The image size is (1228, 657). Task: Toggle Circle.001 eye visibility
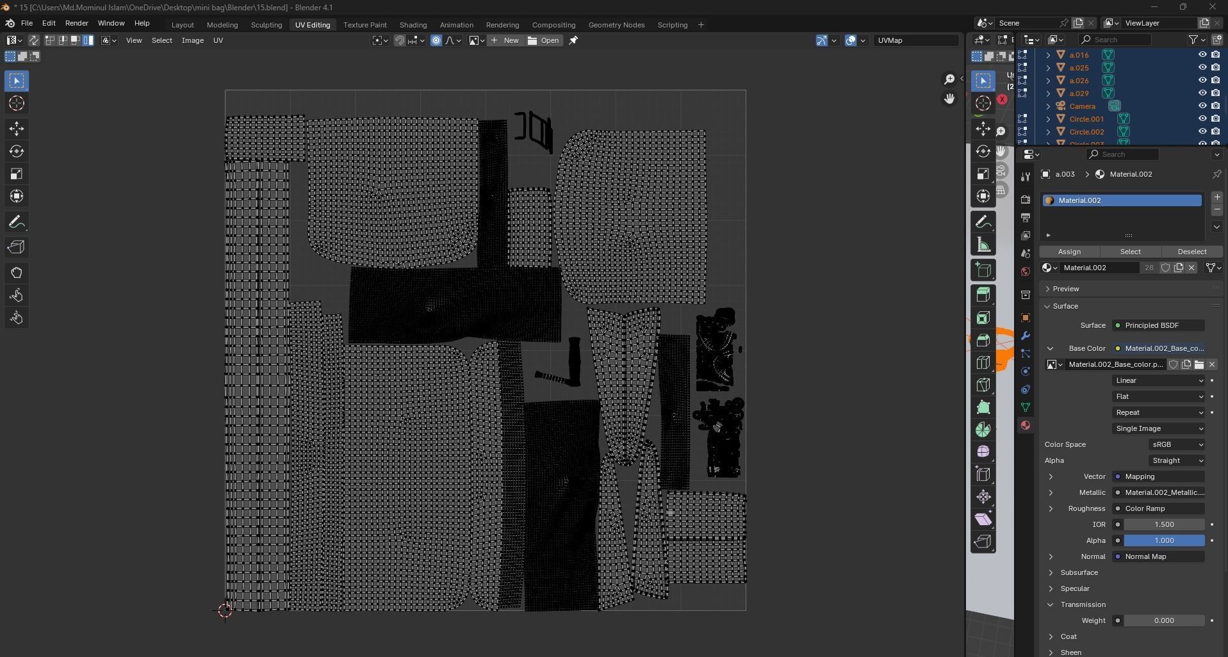pos(1202,119)
